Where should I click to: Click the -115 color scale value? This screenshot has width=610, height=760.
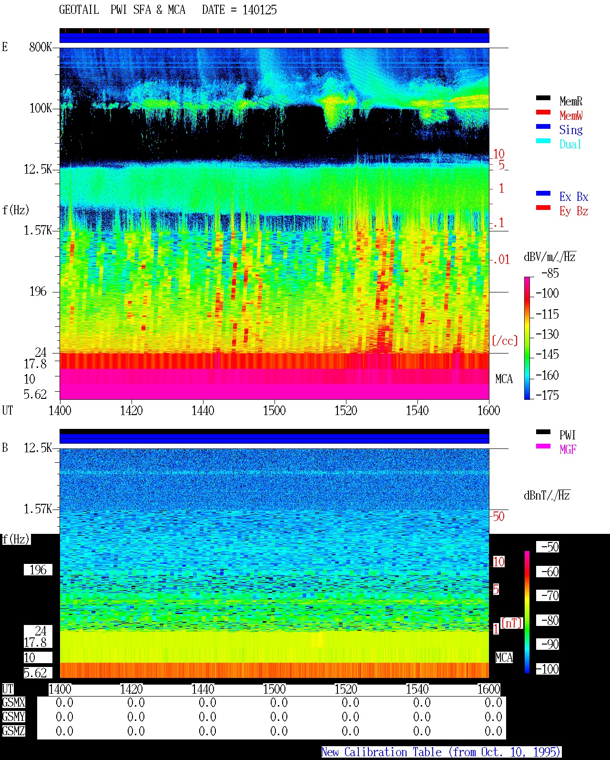pos(547,314)
